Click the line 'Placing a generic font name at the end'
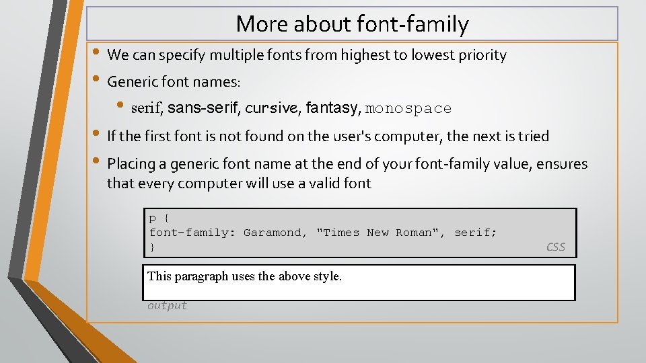646x363 pixels. tap(347, 164)
